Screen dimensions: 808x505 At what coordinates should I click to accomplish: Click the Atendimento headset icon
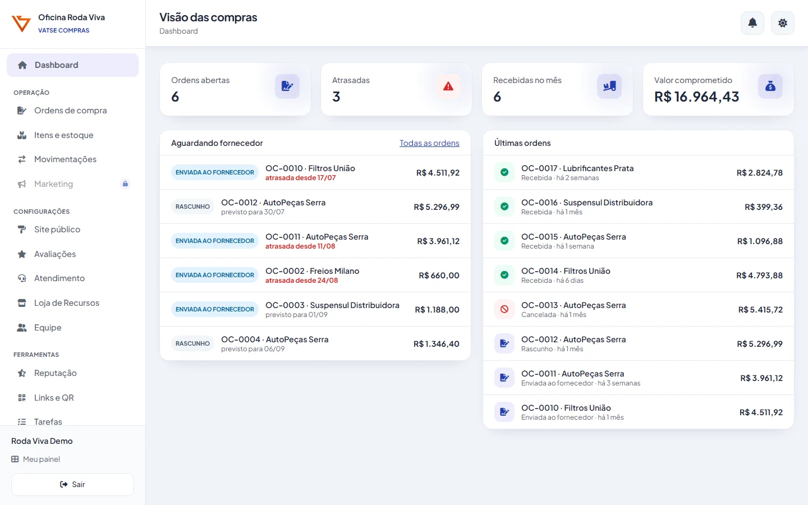tap(22, 278)
